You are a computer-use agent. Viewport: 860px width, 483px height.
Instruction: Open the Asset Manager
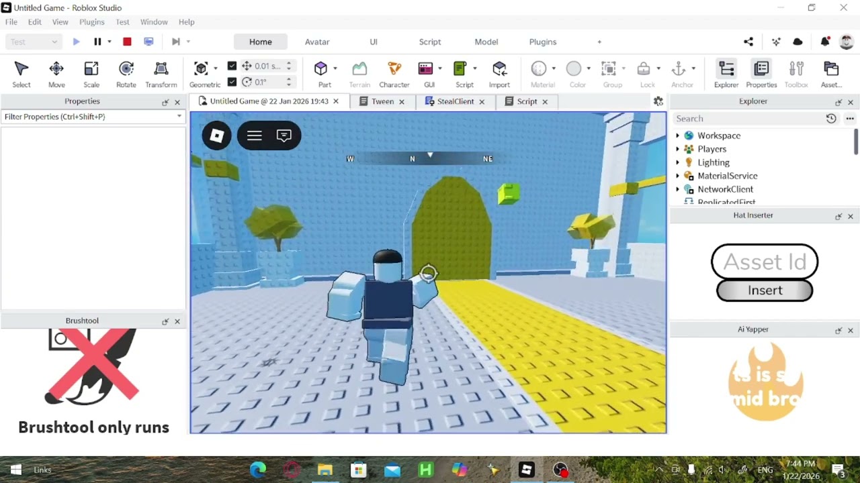coord(831,74)
